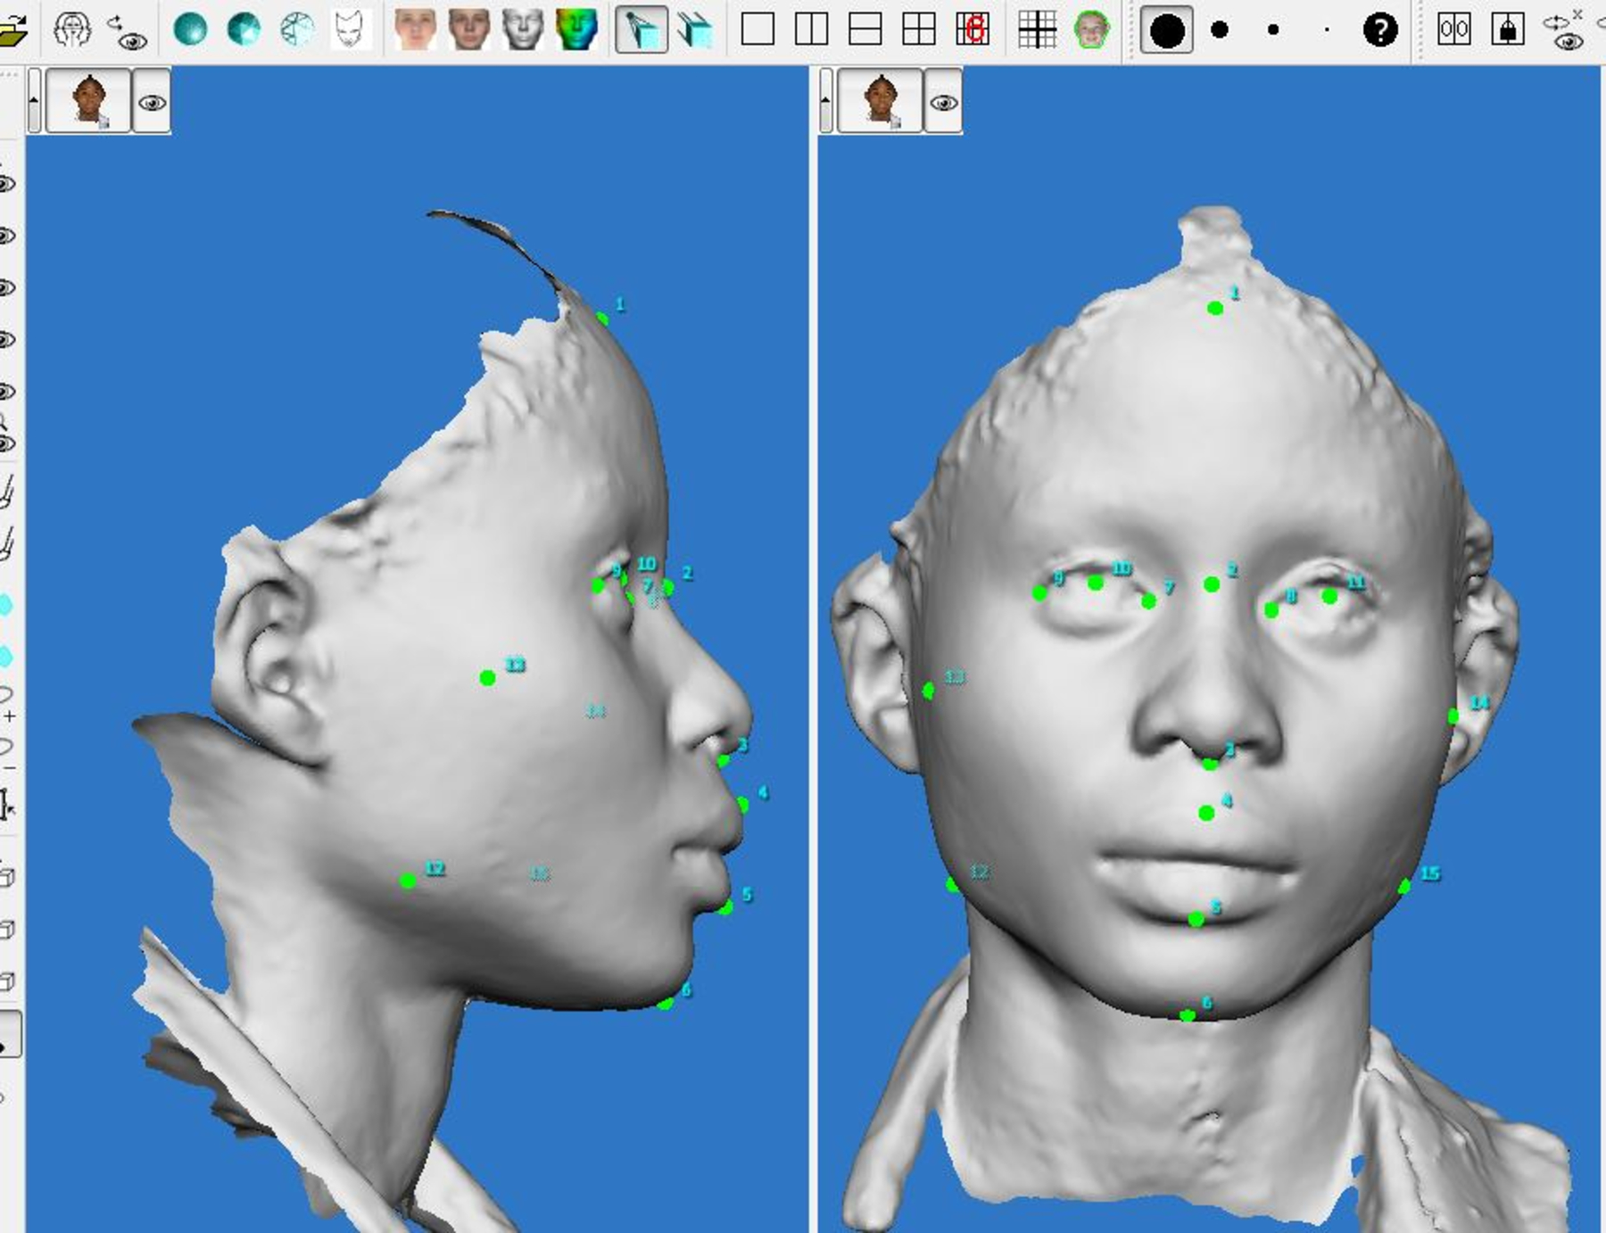Screen dimensions: 1606x1233
Task: Select the largest landmark dot size
Action: (x=1166, y=30)
